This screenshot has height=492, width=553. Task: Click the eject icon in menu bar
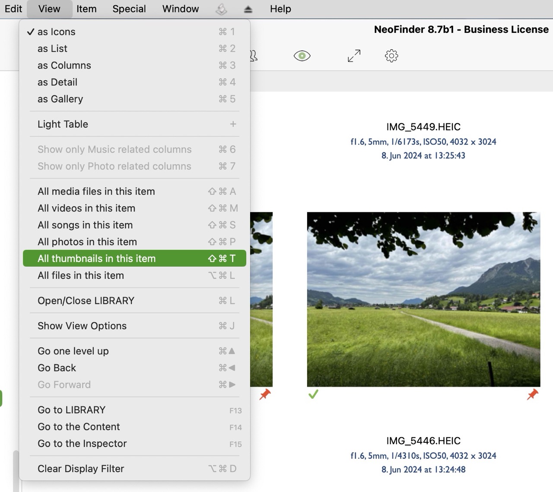(248, 9)
